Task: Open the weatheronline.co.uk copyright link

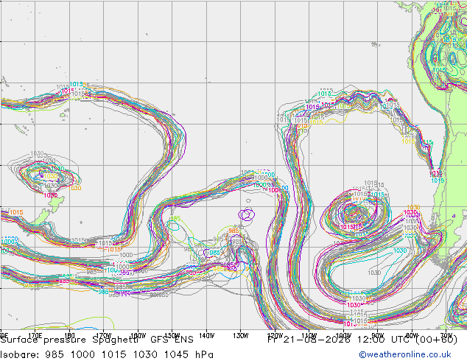Action: pyautogui.click(x=405, y=354)
